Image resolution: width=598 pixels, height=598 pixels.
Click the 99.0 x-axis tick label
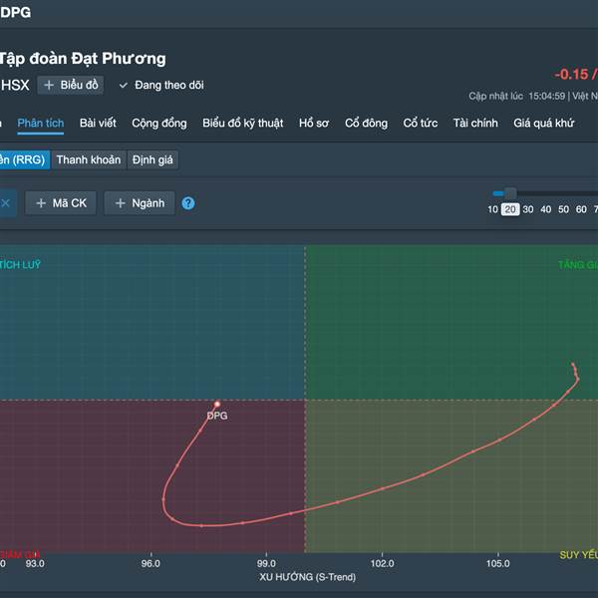pos(266,563)
